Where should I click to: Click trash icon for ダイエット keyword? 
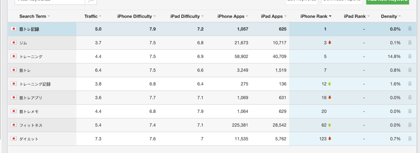(410, 139)
